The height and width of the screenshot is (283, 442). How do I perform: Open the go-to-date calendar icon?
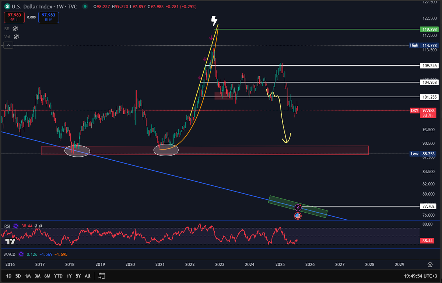[102, 276]
